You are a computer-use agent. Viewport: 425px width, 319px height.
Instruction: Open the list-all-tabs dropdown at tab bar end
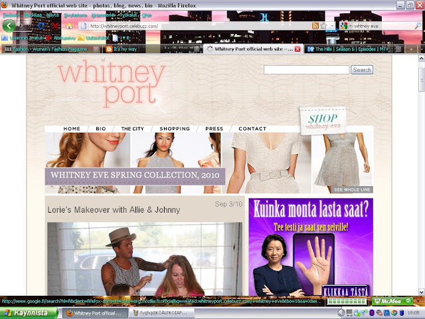422,49
